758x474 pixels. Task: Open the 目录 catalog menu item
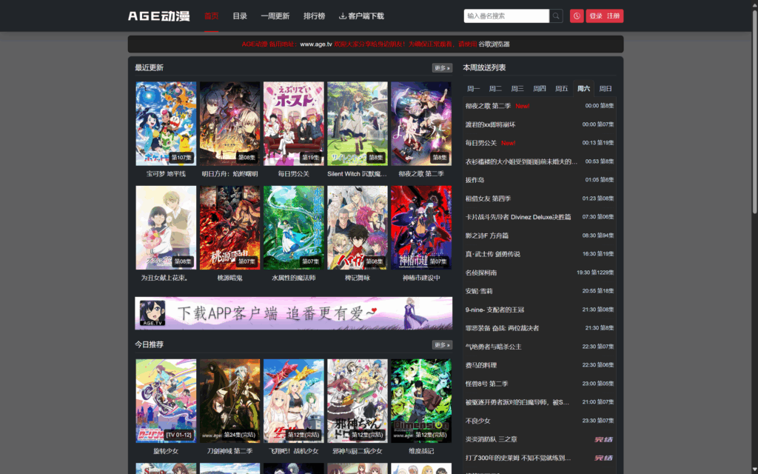[x=240, y=16]
